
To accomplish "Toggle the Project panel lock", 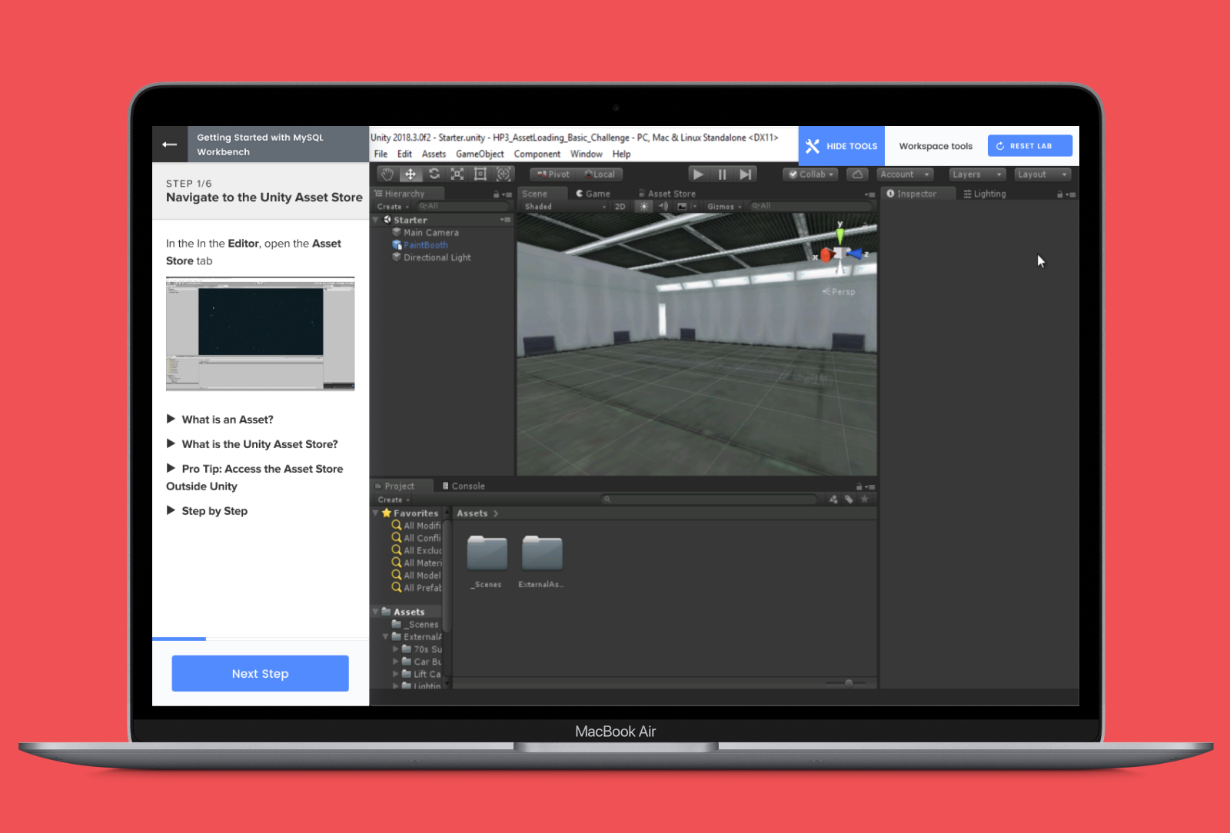I will [859, 486].
